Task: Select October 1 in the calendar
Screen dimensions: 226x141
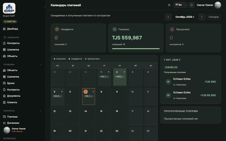Action: [104, 77]
